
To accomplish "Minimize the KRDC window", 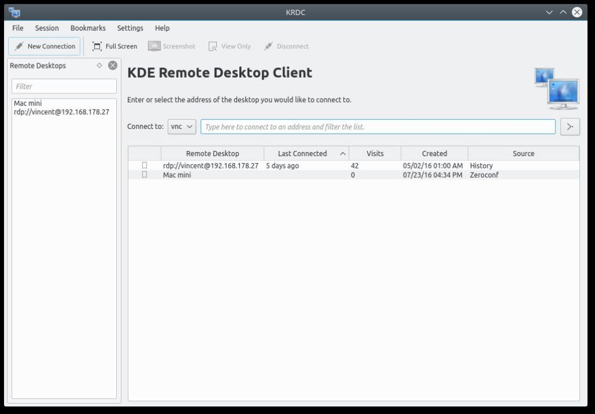I will pos(549,13).
